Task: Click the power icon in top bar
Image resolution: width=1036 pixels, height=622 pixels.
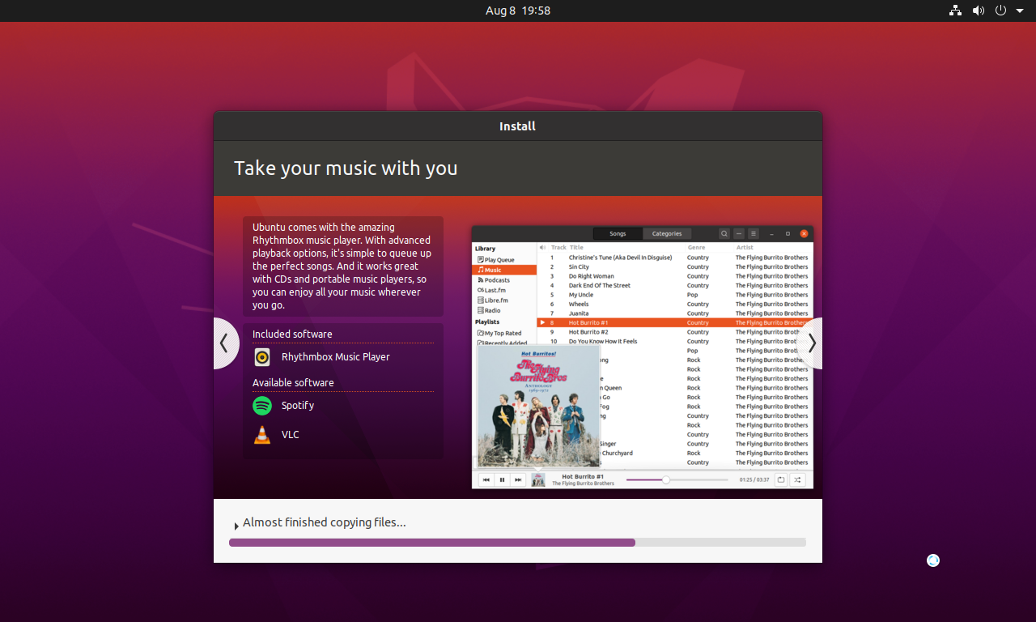Action: (x=1000, y=11)
